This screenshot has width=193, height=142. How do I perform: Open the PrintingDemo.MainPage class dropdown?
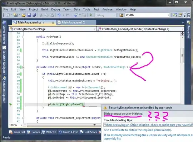(x=53, y=29)
